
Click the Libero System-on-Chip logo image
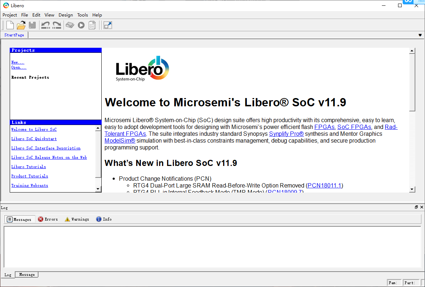tap(142, 69)
